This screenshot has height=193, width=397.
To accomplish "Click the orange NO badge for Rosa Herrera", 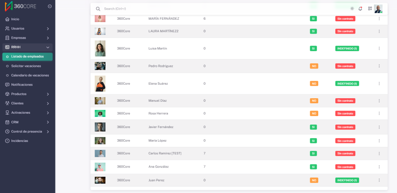I will (x=314, y=113).
